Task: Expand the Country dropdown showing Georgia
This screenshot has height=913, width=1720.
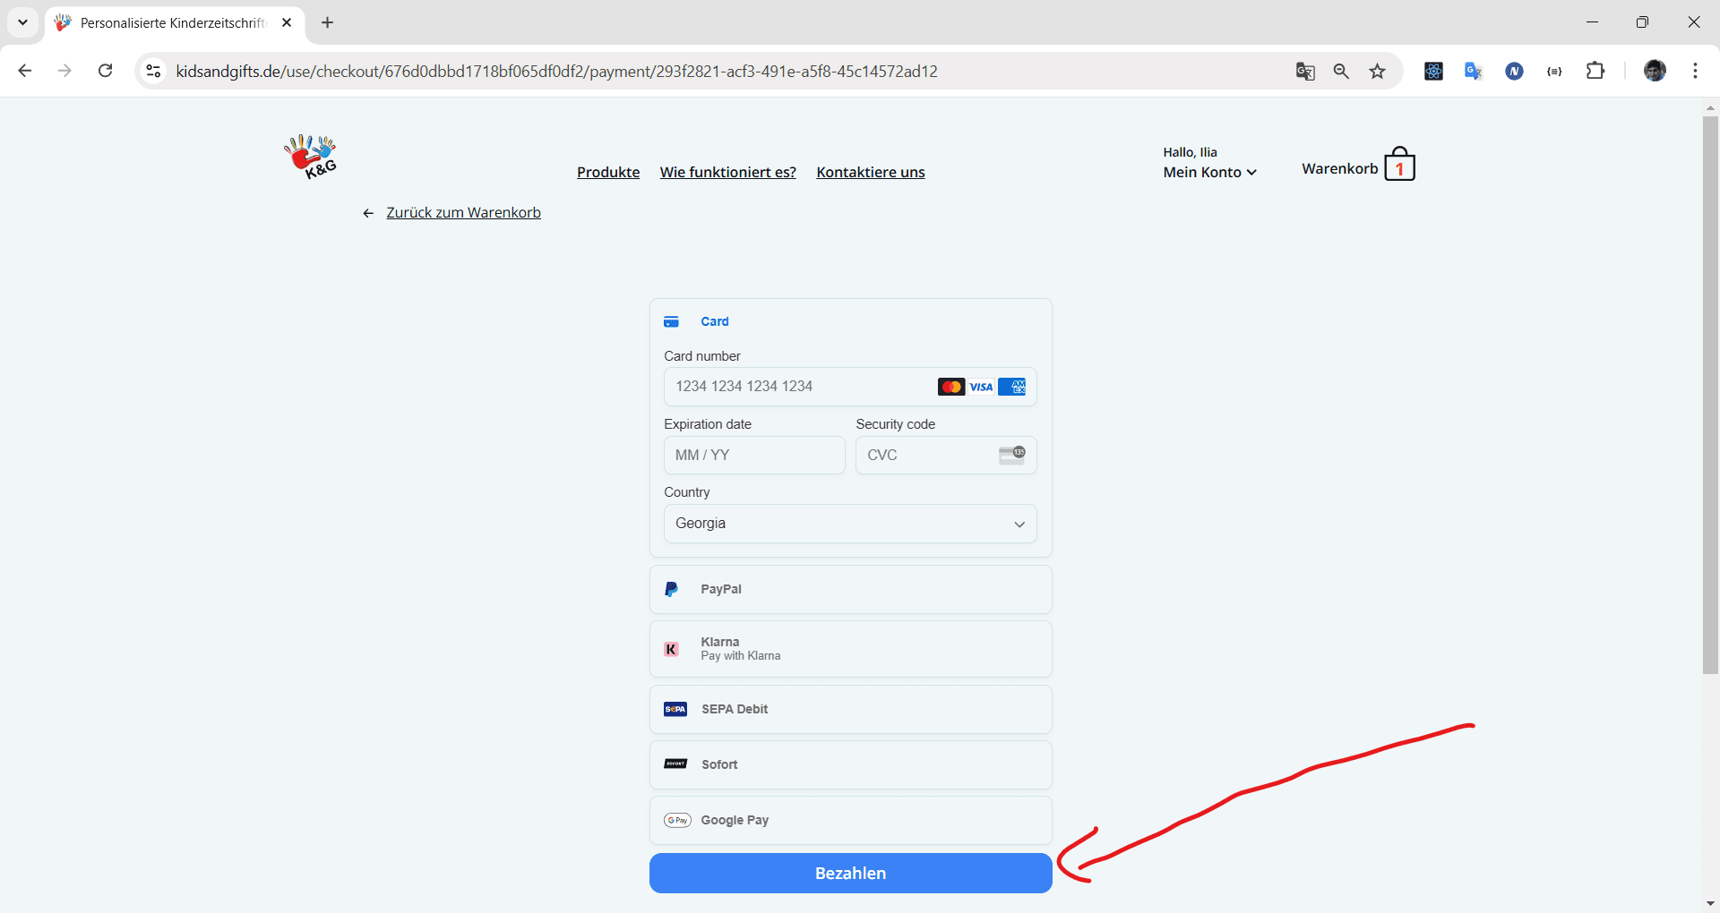Action: pyautogui.click(x=849, y=524)
